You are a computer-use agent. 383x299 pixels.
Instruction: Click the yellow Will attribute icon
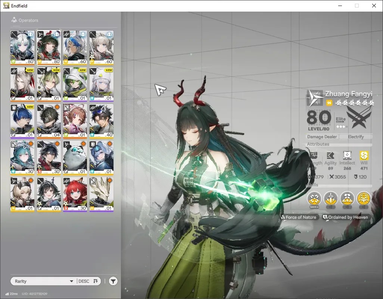[x=364, y=155]
